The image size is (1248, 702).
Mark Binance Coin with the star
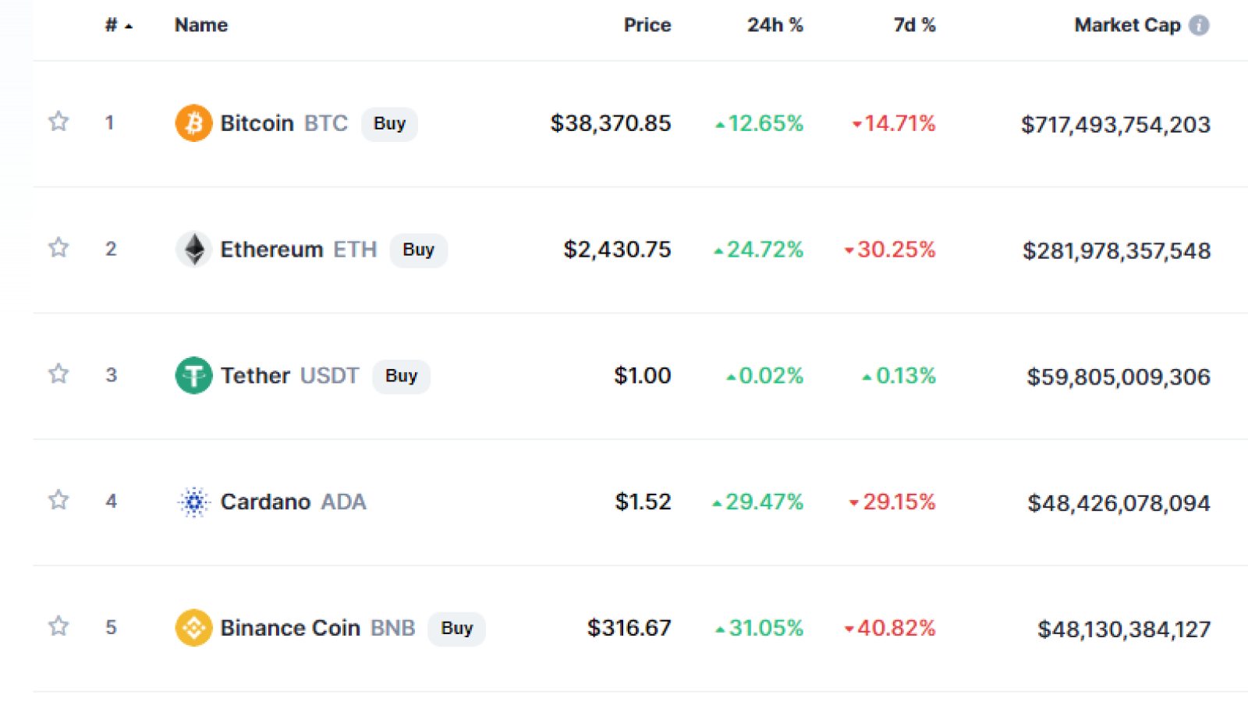click(x=58, y=626)
